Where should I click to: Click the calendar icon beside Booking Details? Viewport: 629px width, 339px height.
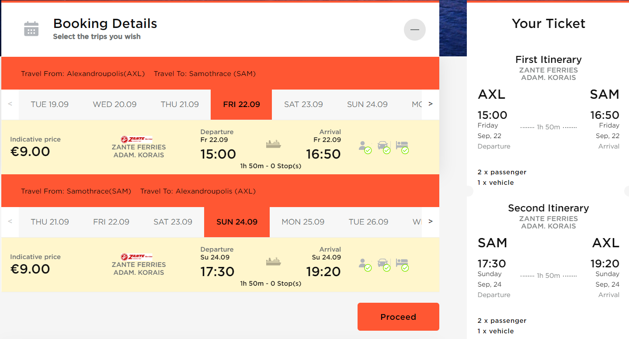coord(31,29)
